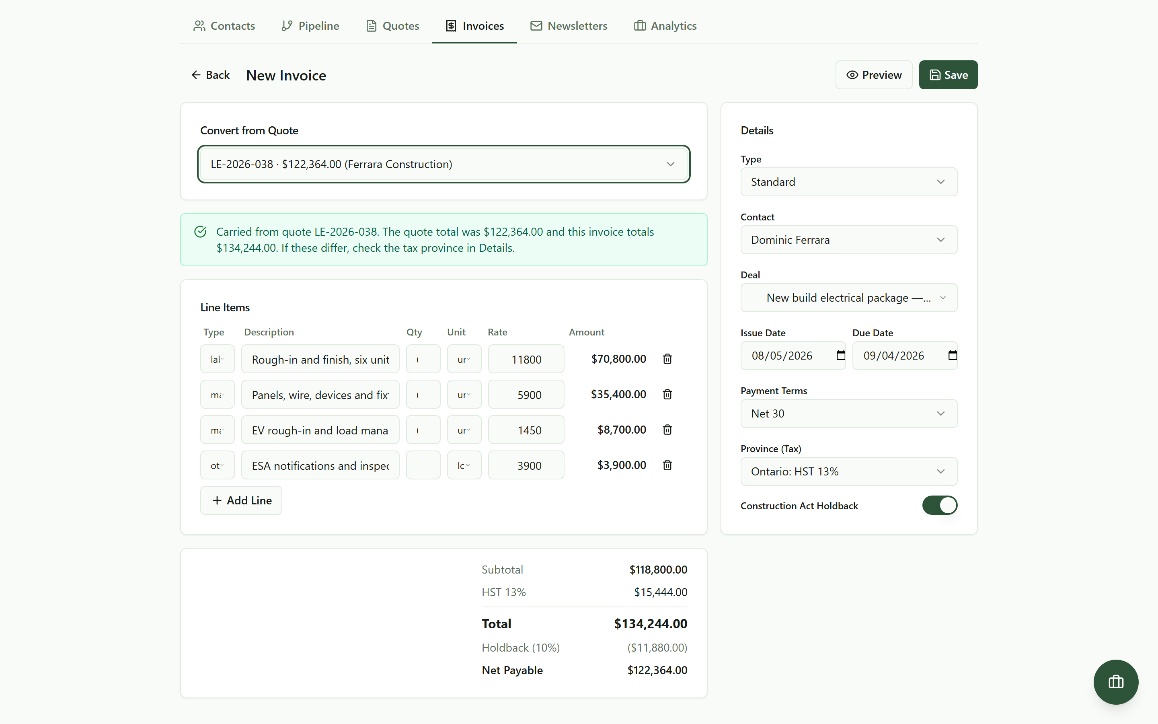Screen dimensions: 1158x724
Task: Click the green check icon in the notice
Action: pos(201,232)
